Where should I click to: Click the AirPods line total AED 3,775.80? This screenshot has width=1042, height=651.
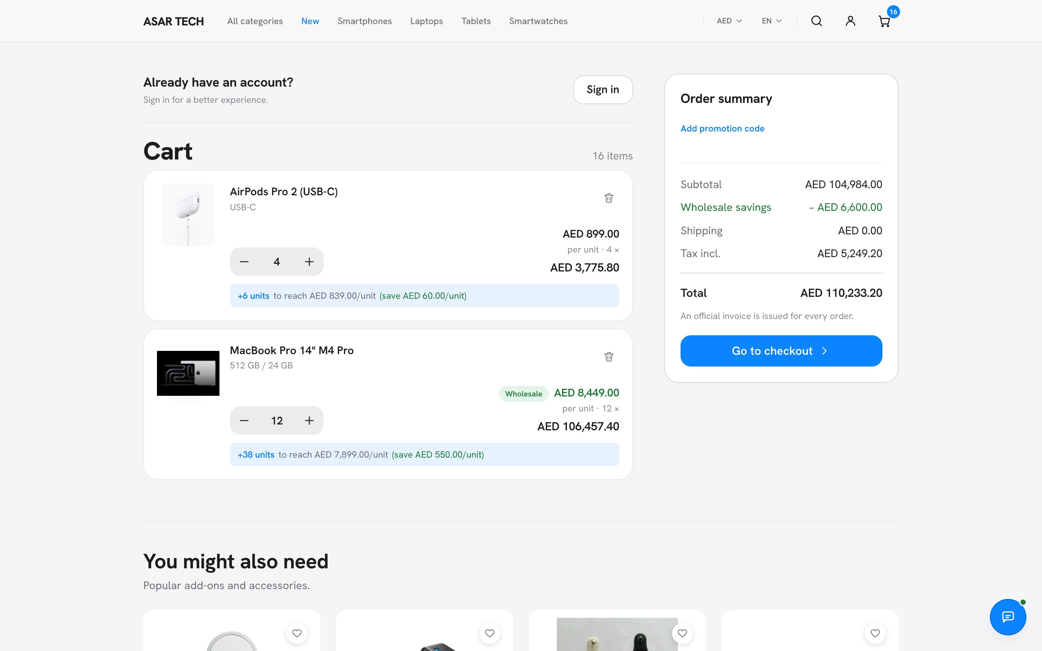pos(584,267)
